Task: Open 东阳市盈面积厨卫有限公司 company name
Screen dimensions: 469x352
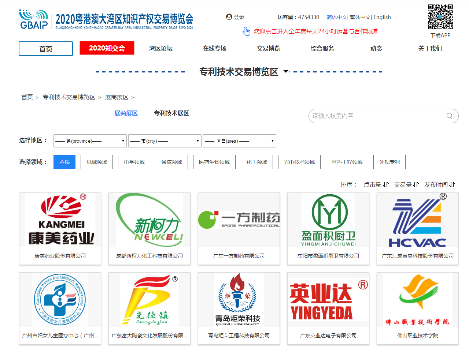Action: [x=328, y=256]
